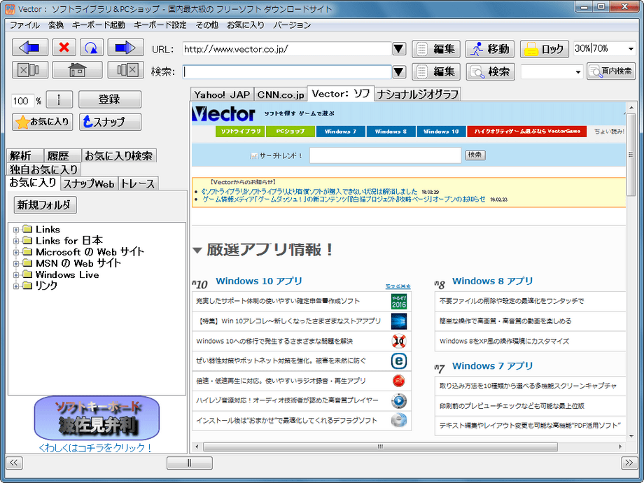Click the blue back arrow button
Image resolution: width=644 pixels, height=483 pixels.
click(30, 48)
